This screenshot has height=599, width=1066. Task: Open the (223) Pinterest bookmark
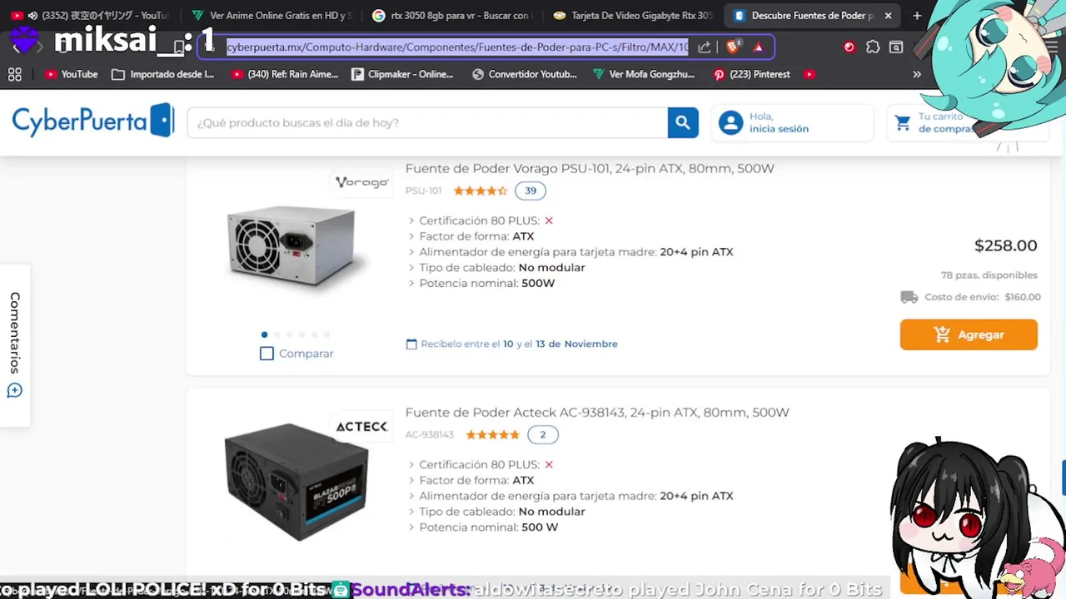752,74
